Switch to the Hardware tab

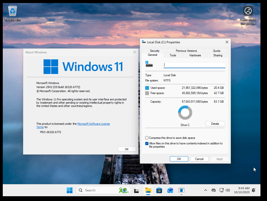tap(195, 55)
